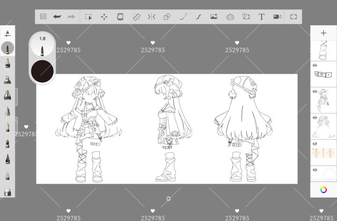This screenshot has width=337, height=221.
Task: Pick the fourth dark-nib marker brush
Action: point(7,95)
